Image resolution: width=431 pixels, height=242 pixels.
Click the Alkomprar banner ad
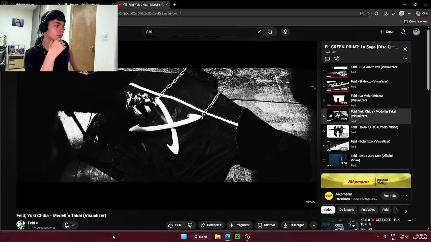[x=366, y=181]
